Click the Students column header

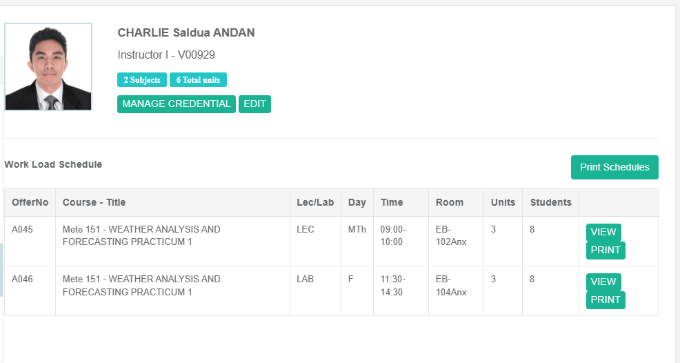tap(550, 202)
